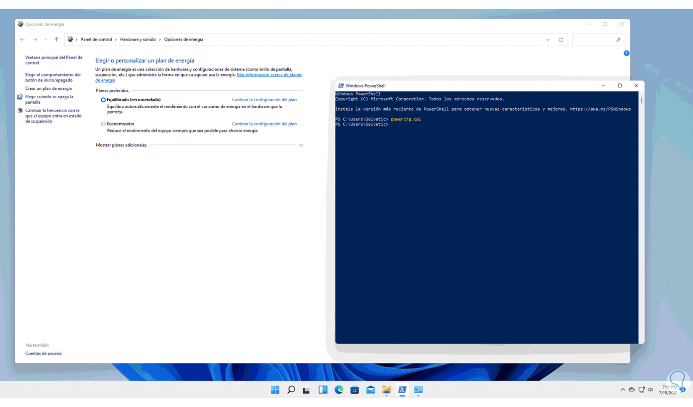693x407 pixels.
Task: Expand 'Mostrar planes adicionales' chevron
Action: (x=301, y=145)
